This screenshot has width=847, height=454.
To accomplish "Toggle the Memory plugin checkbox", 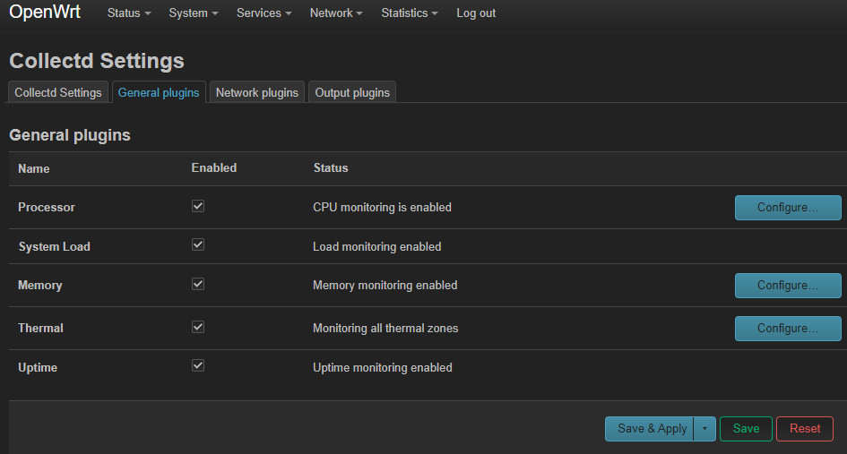I will [198, 284].
